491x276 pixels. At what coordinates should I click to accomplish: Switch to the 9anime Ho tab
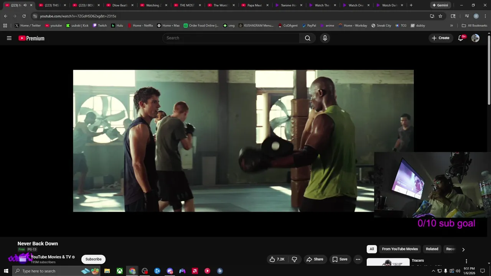288,5
